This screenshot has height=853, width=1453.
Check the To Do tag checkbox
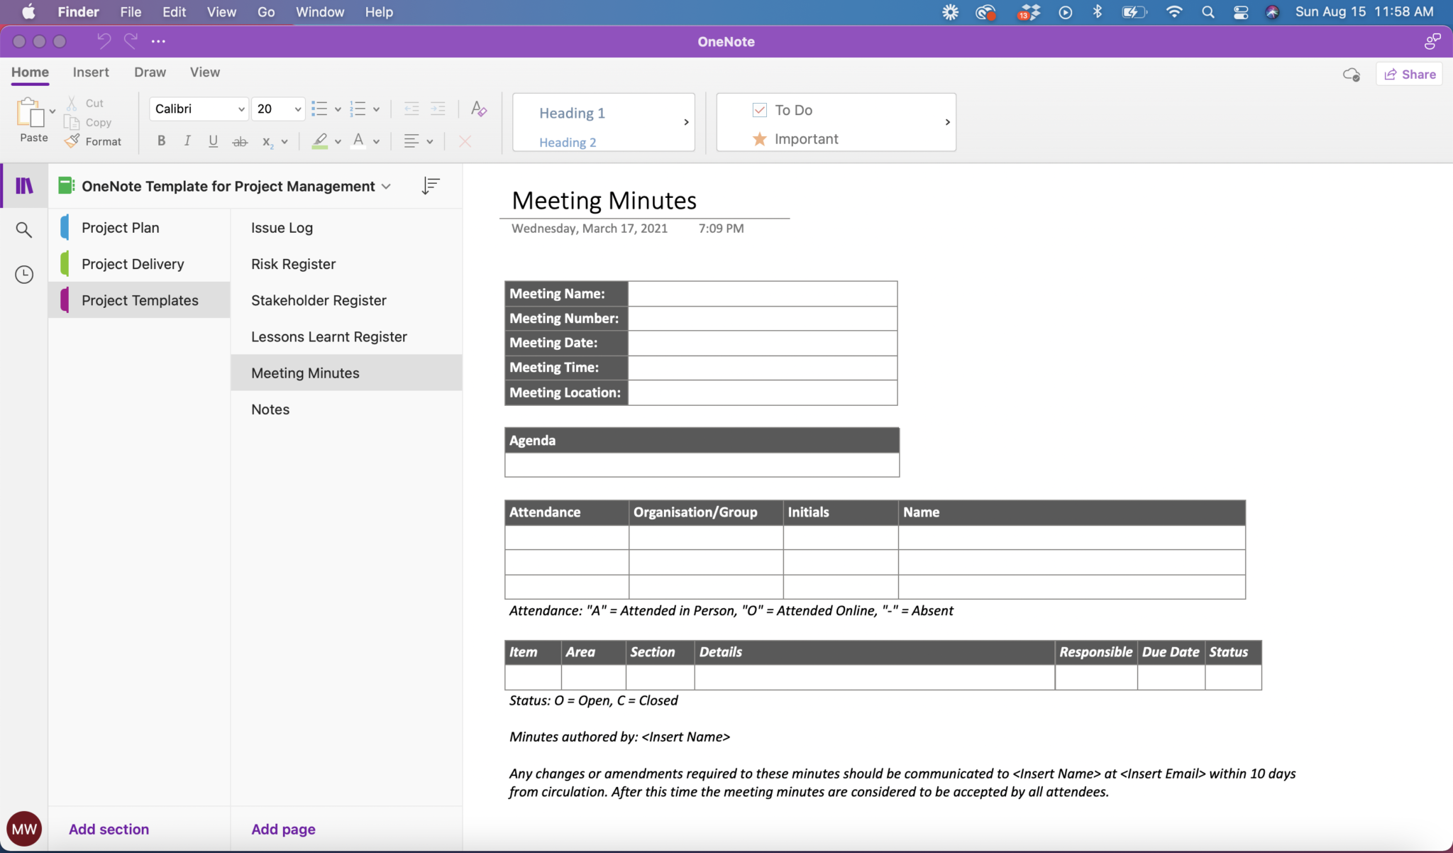[x=759, y=110]
